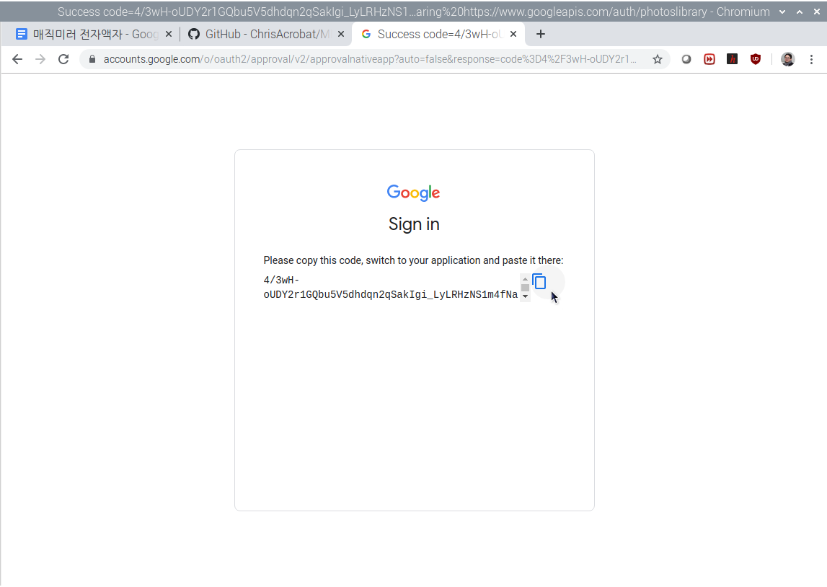The width and height of the screenshot is (827, 587).
Task: Open the h264ify extension icon
Action: point(732,59)
